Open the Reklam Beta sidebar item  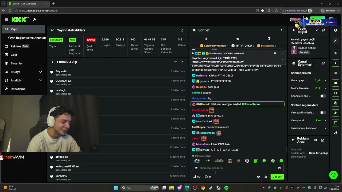coord(23,46)
